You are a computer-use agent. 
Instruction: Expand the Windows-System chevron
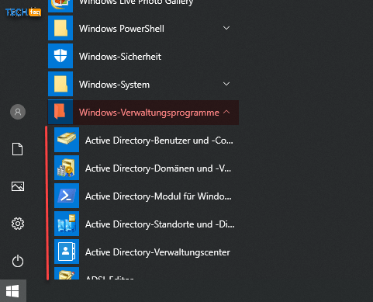point(226,84)
